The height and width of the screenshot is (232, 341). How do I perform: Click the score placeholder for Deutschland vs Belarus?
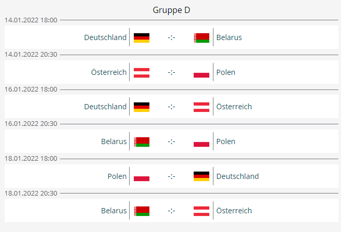pyautogui.click(x=171, y=37)
